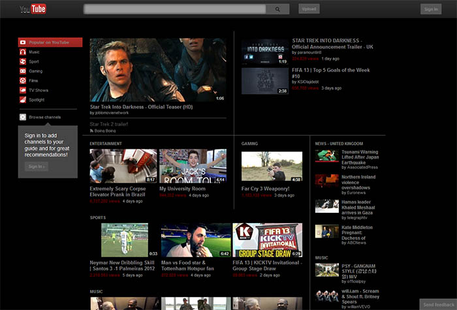Click the Upload button
This screenshot has width=457, height=310.
(309, 8)
